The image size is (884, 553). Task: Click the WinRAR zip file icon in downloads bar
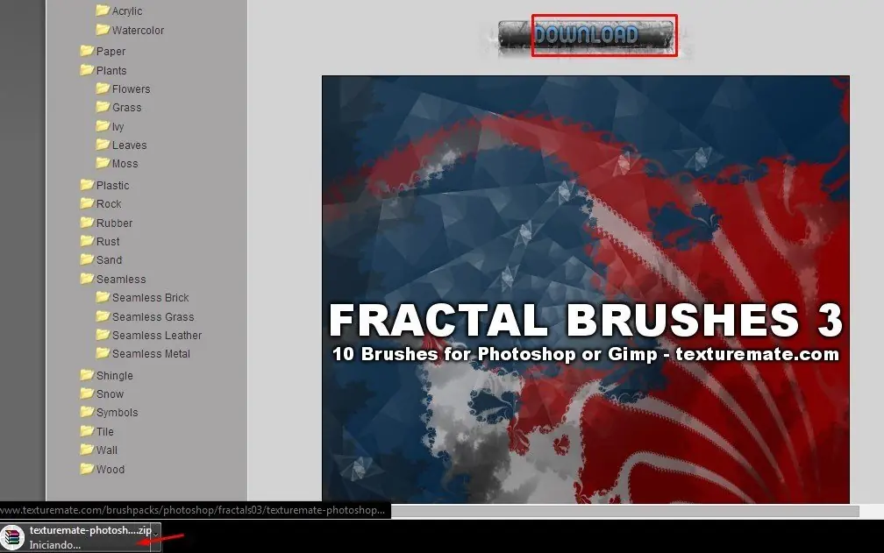(12, 537)
